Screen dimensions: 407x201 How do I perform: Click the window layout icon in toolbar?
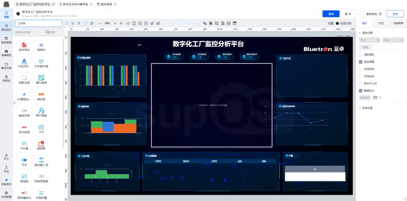pyautogui.click(x=235, y=23)
